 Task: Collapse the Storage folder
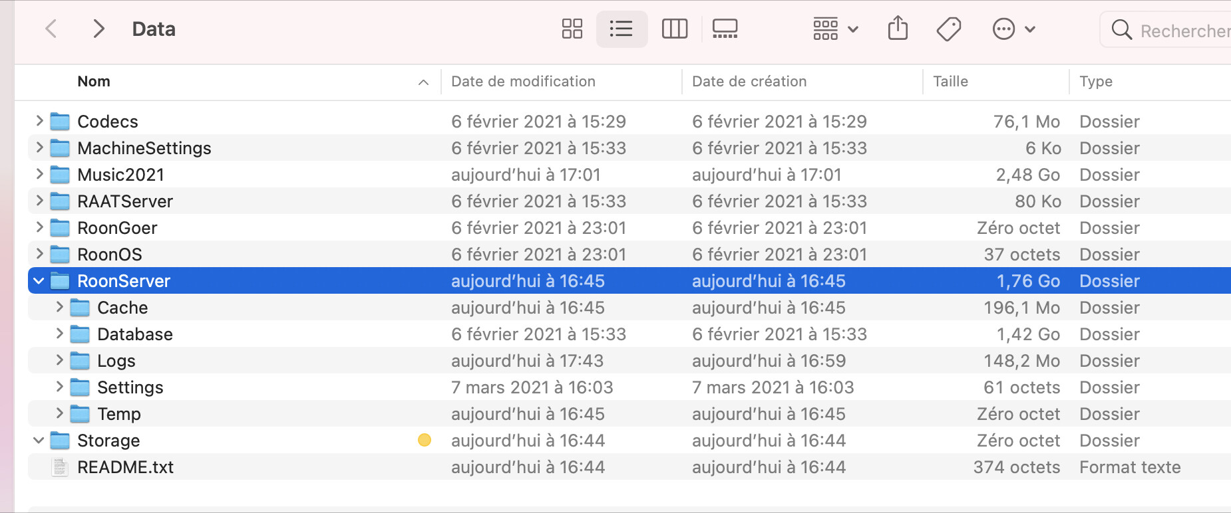(x=39, y=440)
